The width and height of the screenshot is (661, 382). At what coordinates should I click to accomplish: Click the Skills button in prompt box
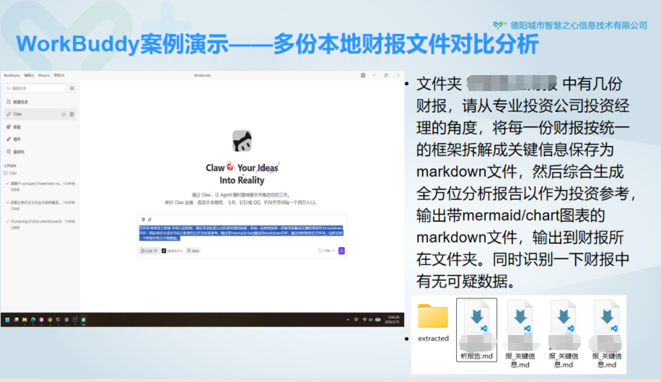[193, 251]
